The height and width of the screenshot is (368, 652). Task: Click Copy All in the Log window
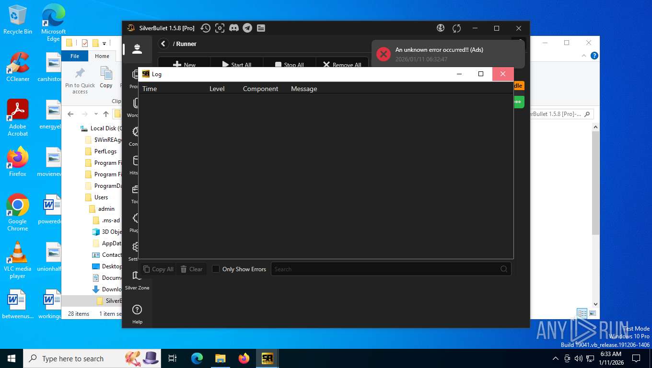pos(158,269)
